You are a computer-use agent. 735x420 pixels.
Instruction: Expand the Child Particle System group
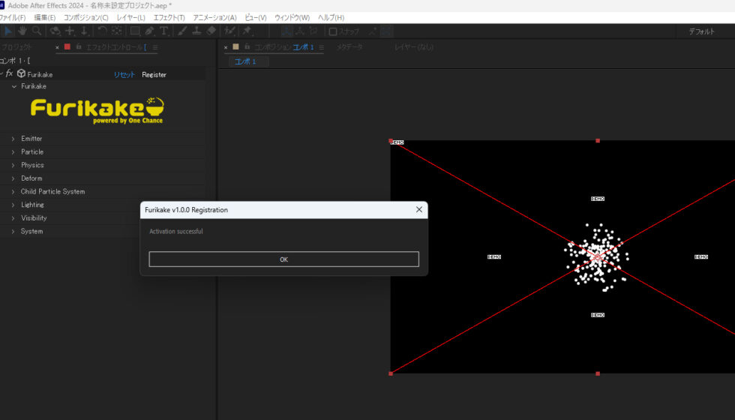[13, 192]
